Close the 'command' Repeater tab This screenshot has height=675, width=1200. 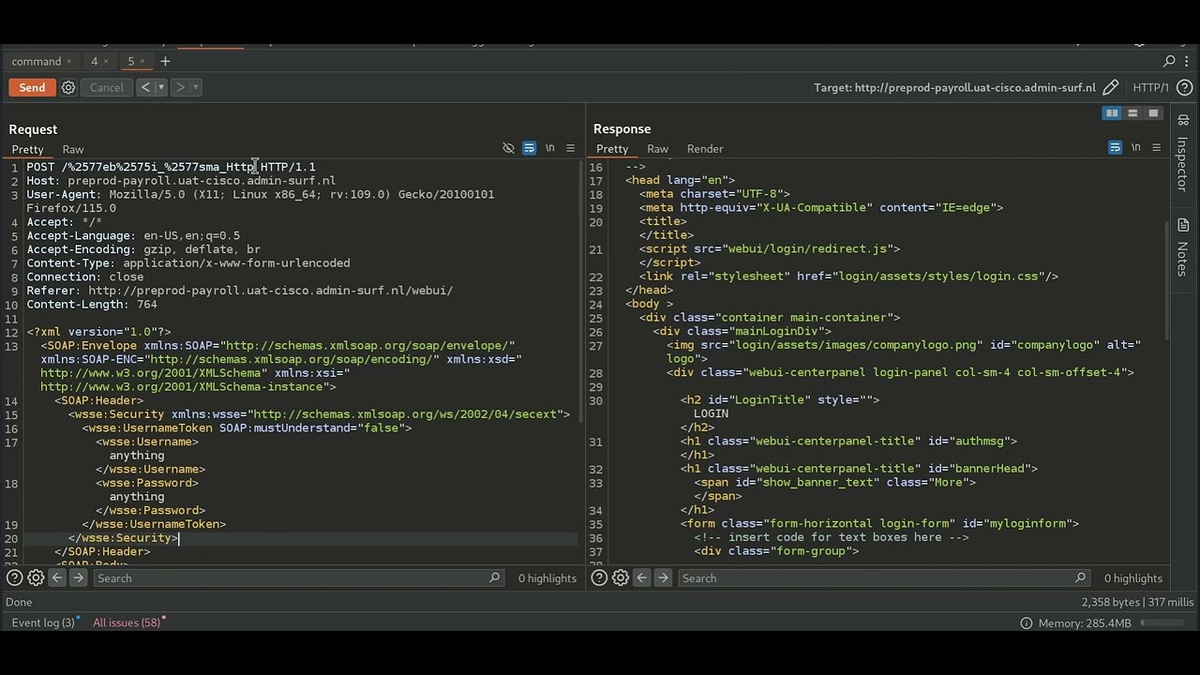pos(68,61)
